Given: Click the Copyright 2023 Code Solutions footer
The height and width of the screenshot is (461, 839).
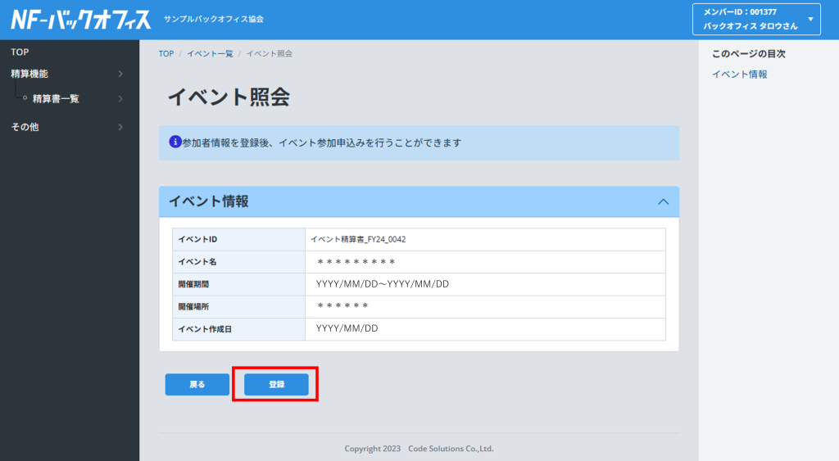Looking at the screenshot, I should (x=419, y=449).
